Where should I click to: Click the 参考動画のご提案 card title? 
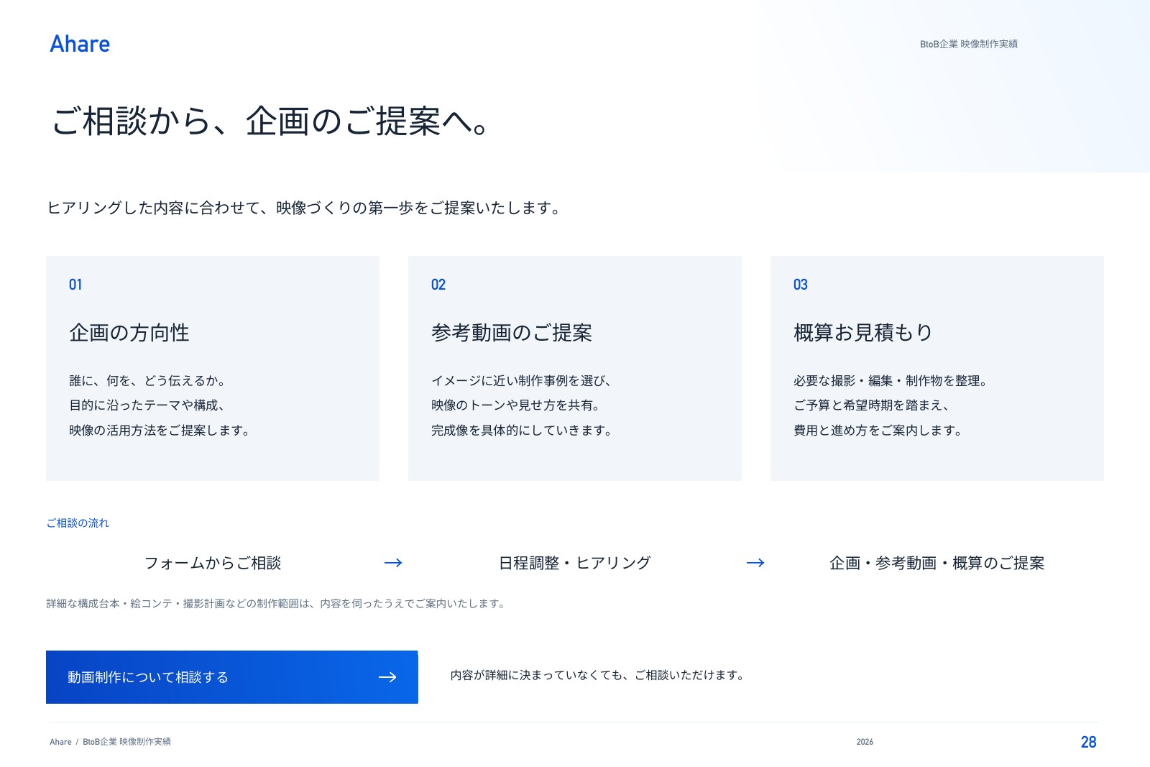(512, 333)
